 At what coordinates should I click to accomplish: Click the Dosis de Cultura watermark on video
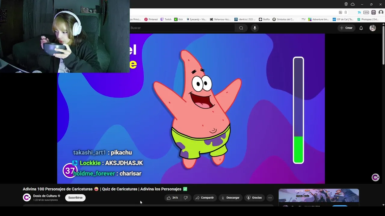[x=375, y=177]
